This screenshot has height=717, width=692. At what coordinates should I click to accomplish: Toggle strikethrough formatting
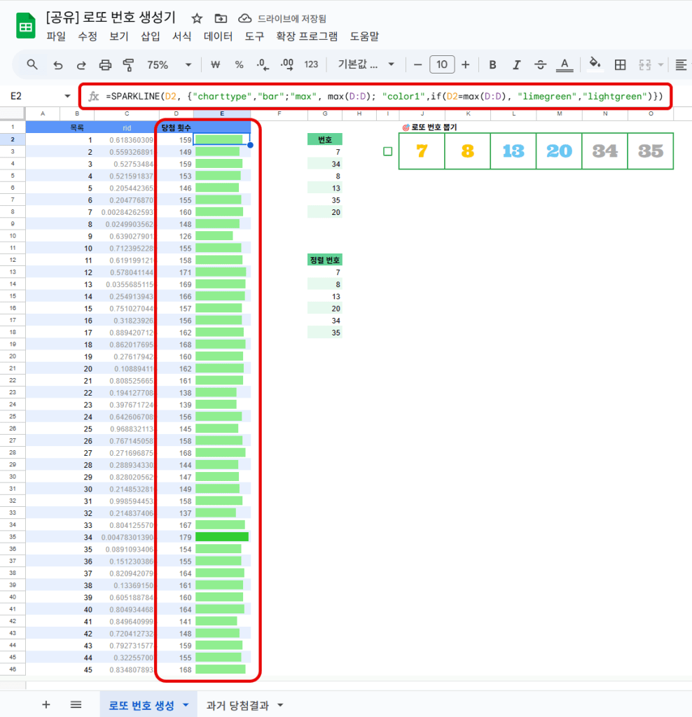[x=540, y=65]
